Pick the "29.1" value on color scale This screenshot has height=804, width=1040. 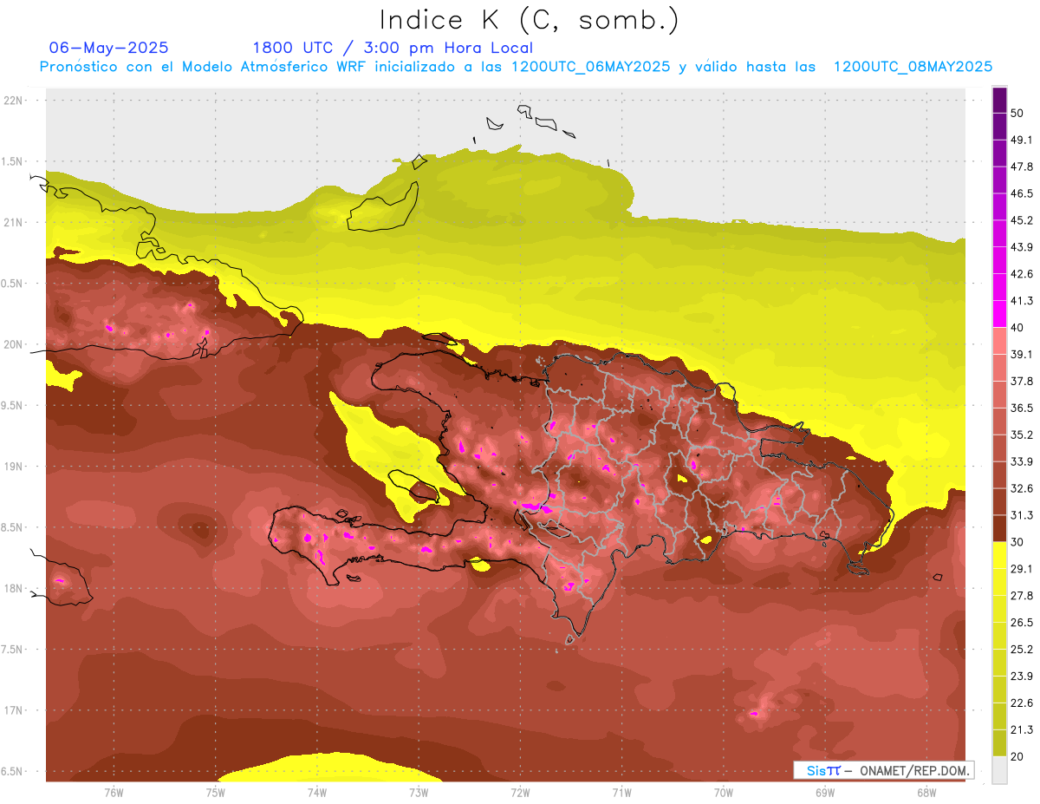(x=1022, y=569)
